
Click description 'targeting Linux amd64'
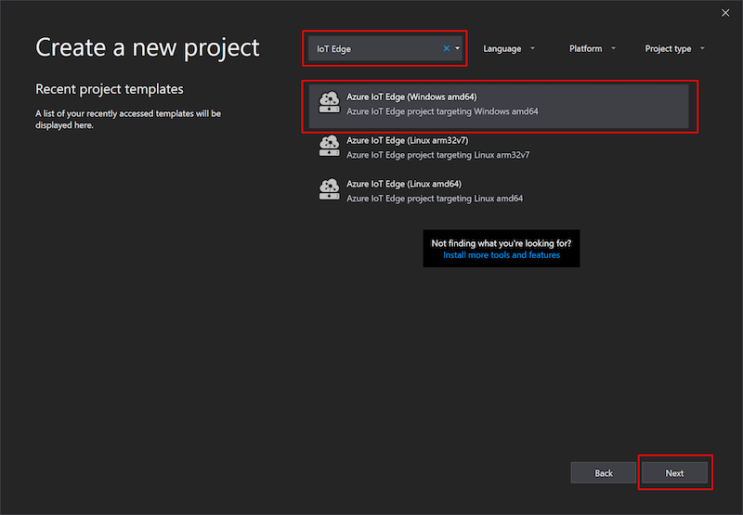477,199
